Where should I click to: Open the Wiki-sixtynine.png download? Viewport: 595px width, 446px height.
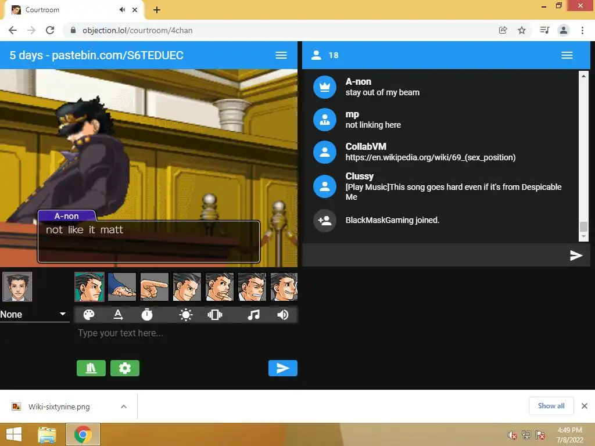[x=59, y=407]
